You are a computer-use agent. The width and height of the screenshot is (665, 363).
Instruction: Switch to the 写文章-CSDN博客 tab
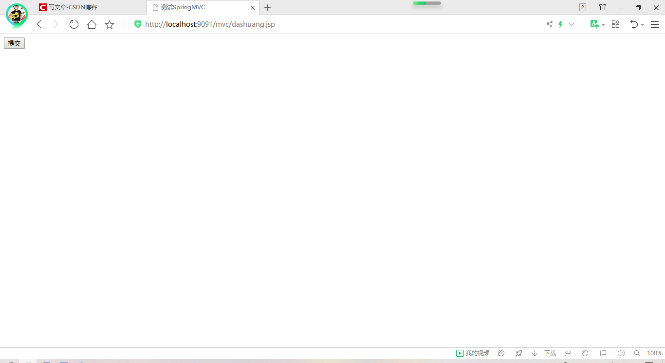tap(90, 7)
